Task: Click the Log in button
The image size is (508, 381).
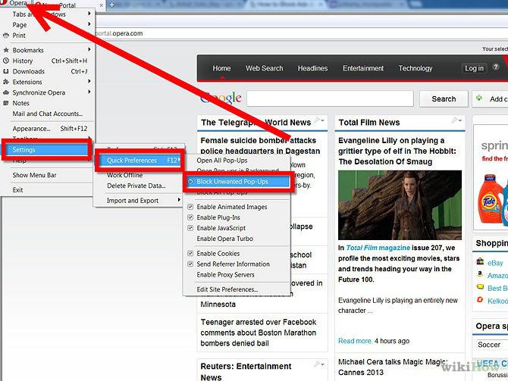Action: (474, 68)
